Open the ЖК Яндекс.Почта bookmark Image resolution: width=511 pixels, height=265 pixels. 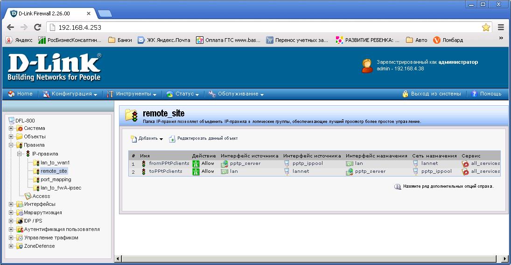(x=164, y=40)
